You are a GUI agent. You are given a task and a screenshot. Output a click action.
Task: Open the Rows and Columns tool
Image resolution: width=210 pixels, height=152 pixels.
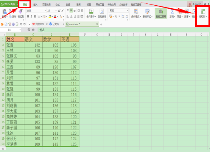tap(203, 11)
